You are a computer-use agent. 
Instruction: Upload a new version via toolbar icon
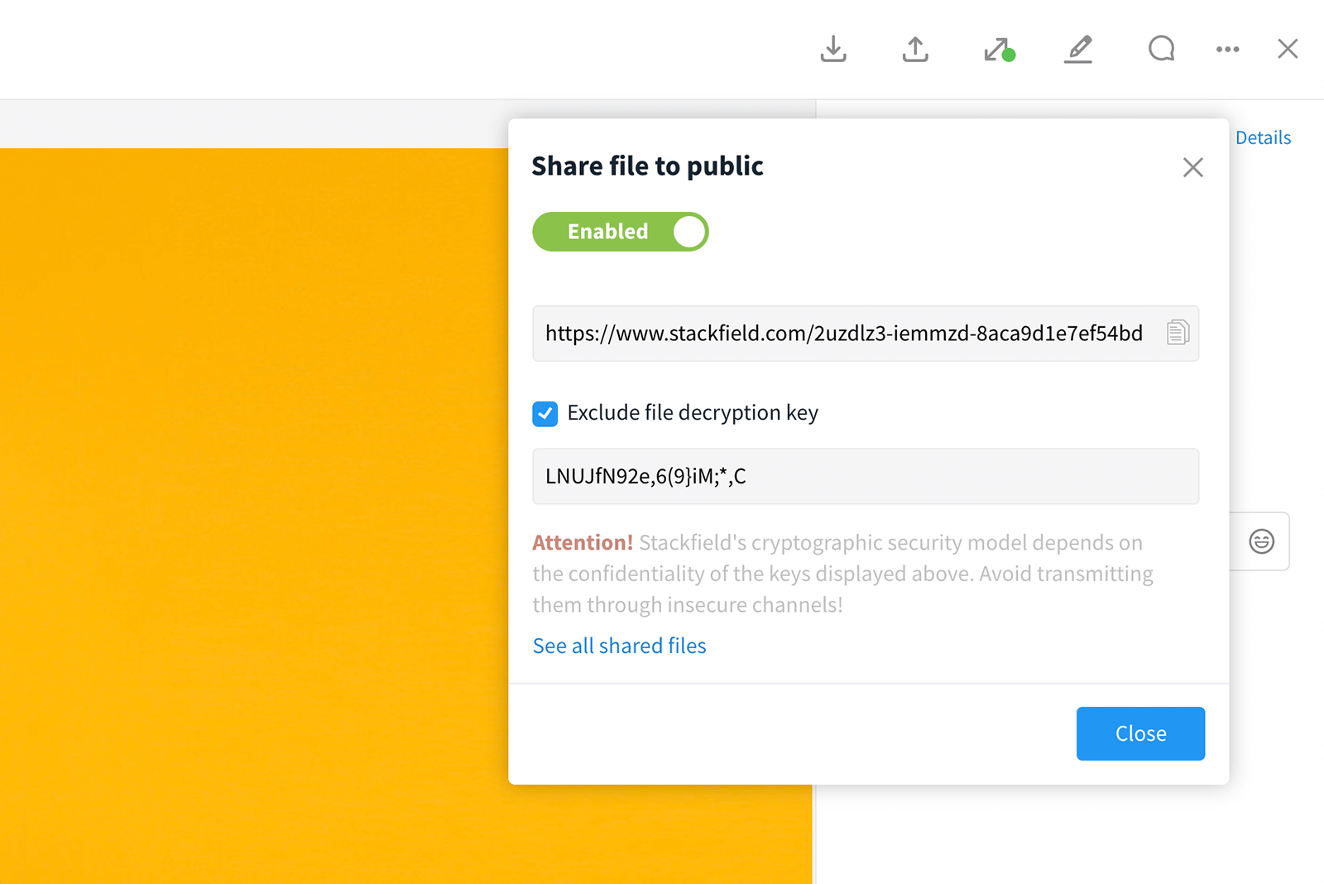pyautogui.click(x=915, y=49)
